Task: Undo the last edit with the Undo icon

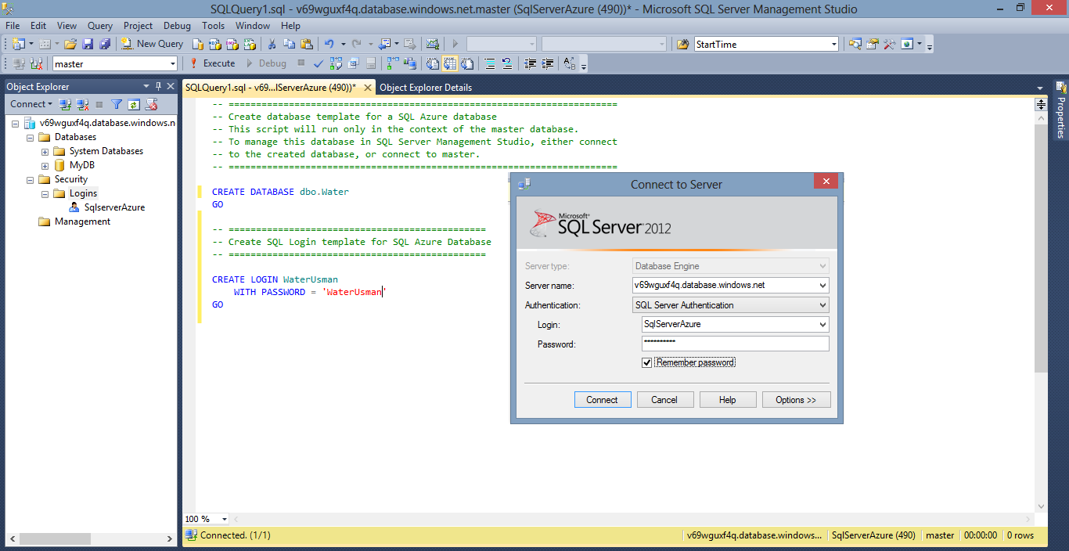Action: [x=329, y=44]
